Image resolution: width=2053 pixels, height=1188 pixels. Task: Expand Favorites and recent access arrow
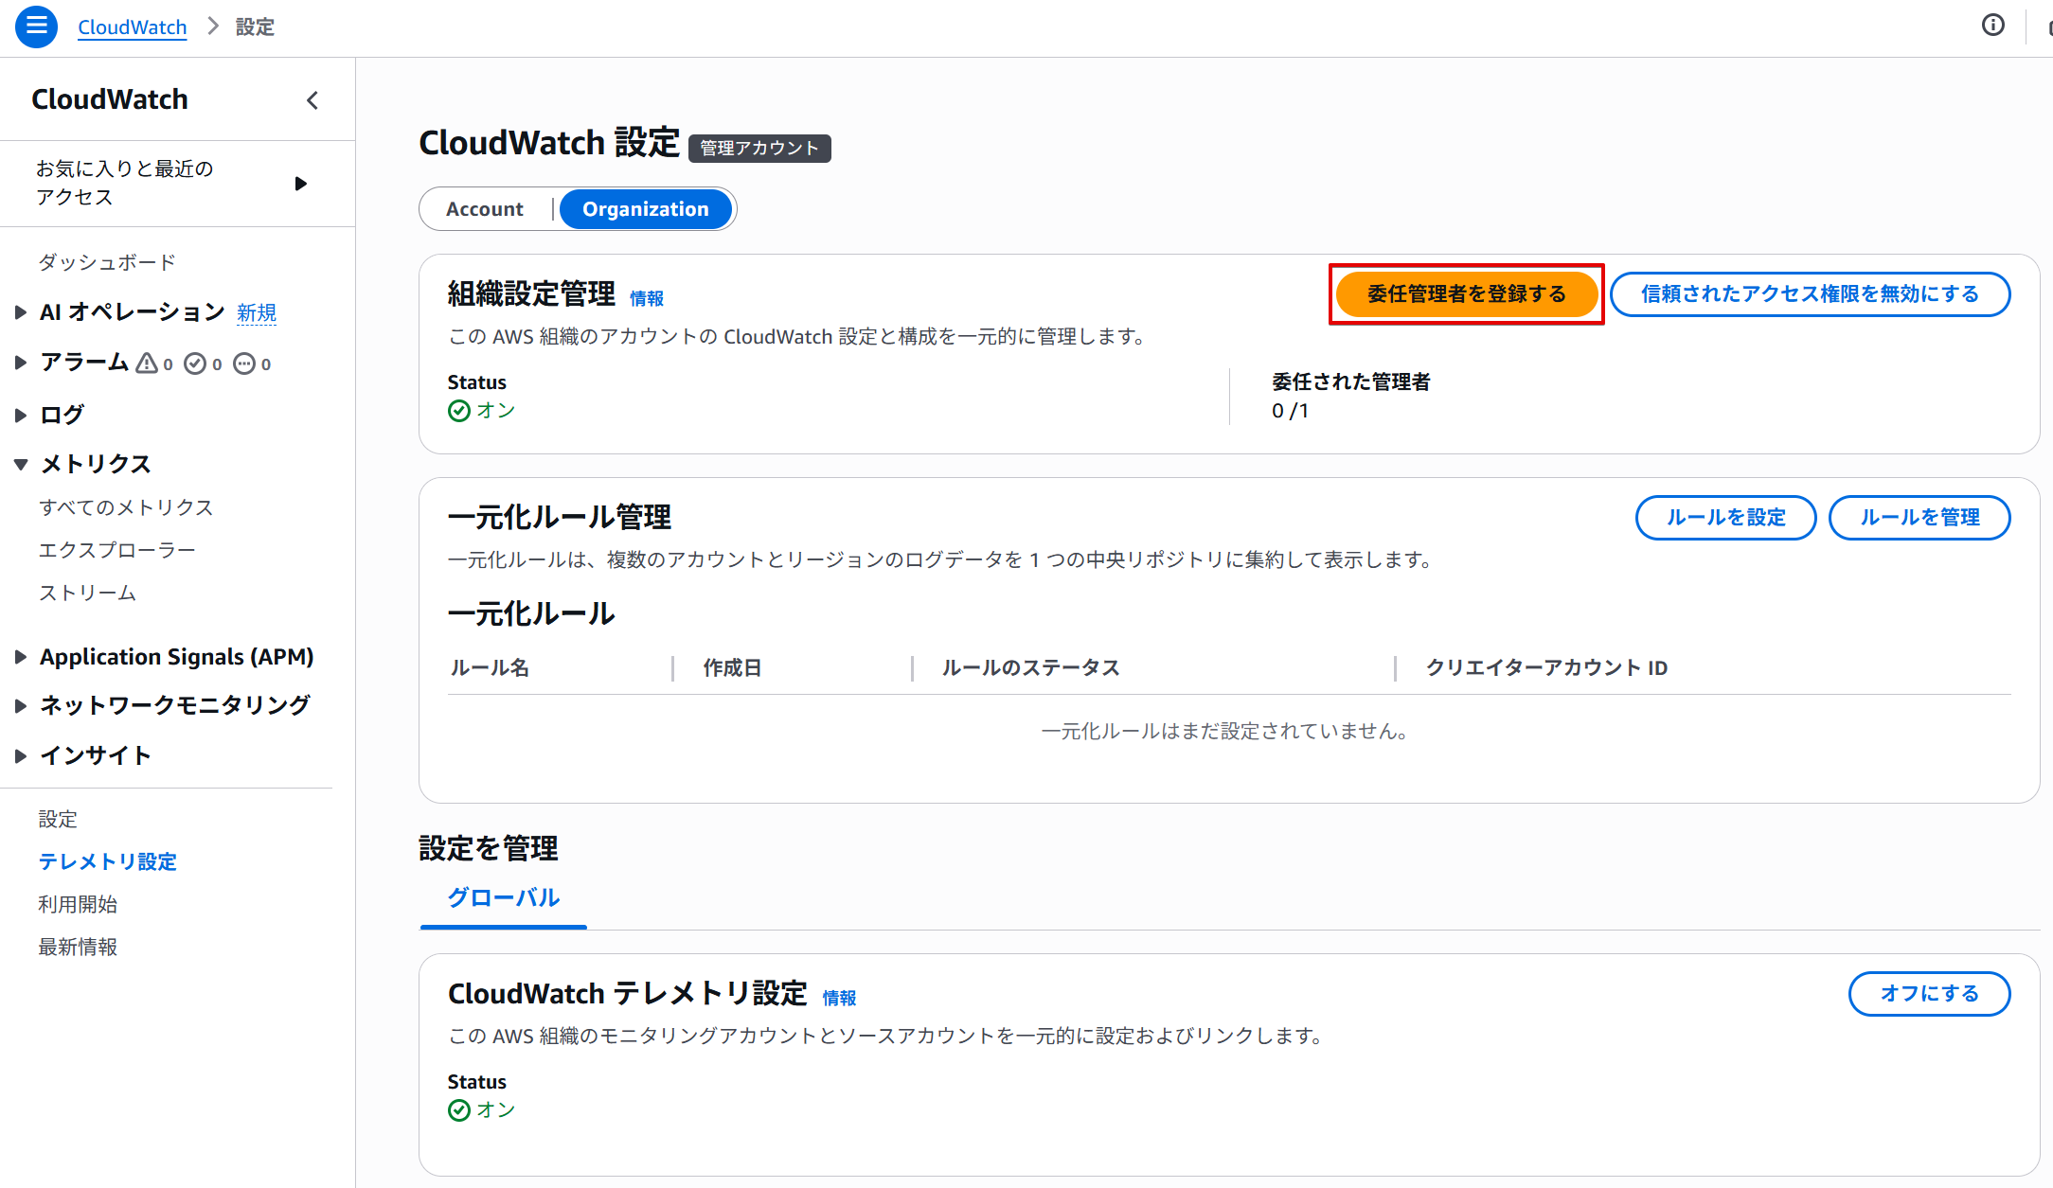click(301, 184)
